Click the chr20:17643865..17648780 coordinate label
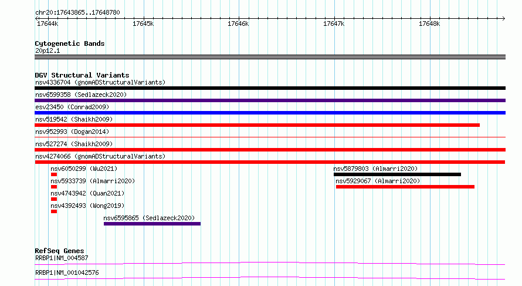The image size is (522, 286). click(x=77, y=12)
